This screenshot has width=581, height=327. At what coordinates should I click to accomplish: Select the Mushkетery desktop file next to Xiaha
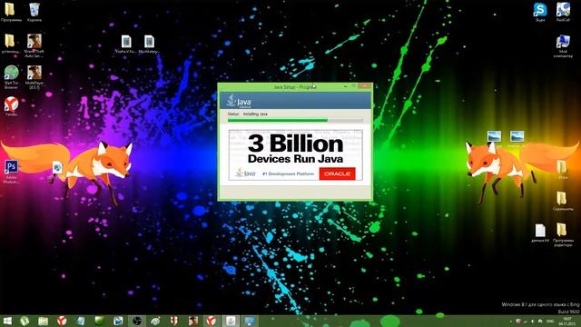[149, 45]
